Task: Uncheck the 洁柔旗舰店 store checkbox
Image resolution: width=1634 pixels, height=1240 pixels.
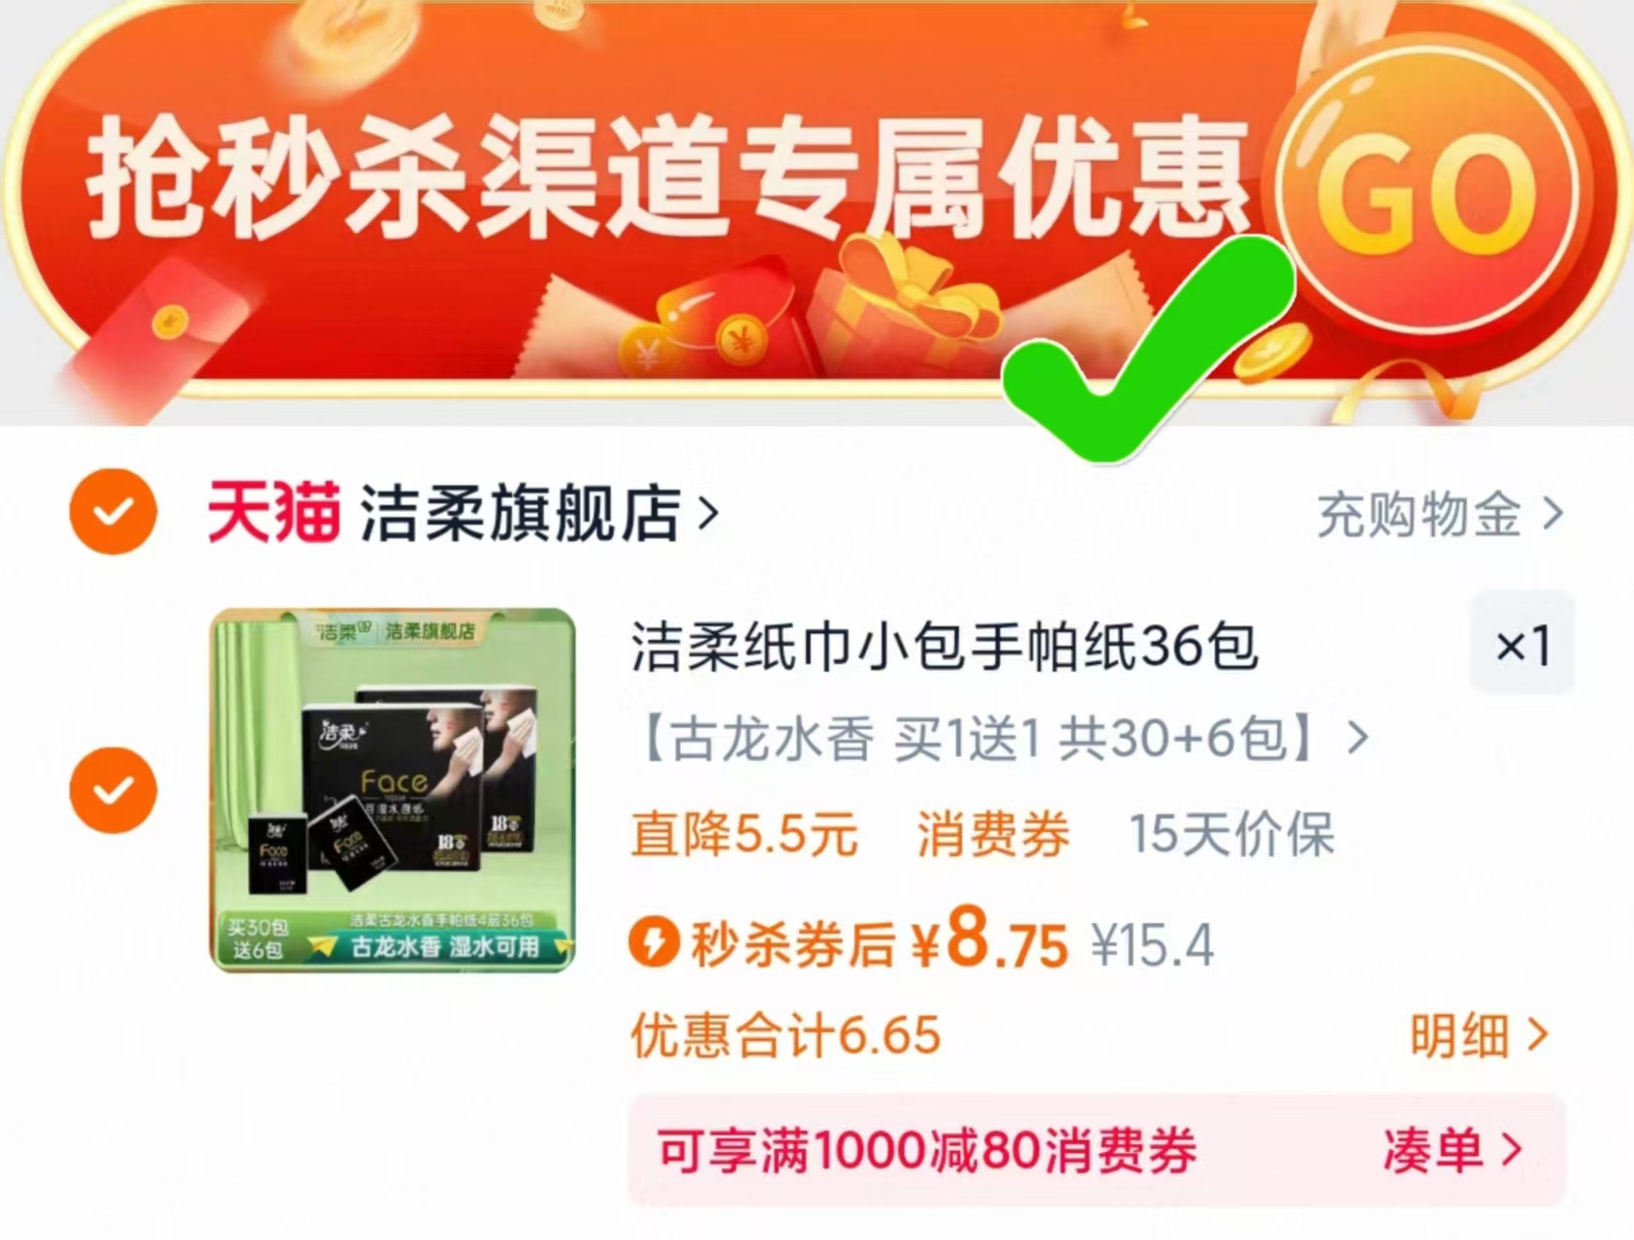Action: point(113,511)
